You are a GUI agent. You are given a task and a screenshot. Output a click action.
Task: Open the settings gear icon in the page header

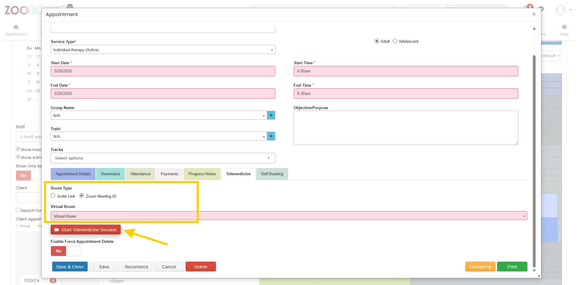pyautogui.click(x=541, y=9)
